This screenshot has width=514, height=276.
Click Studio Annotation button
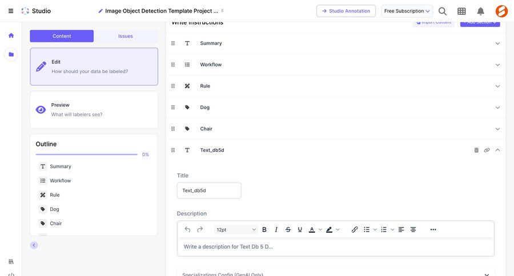point(346,11)
